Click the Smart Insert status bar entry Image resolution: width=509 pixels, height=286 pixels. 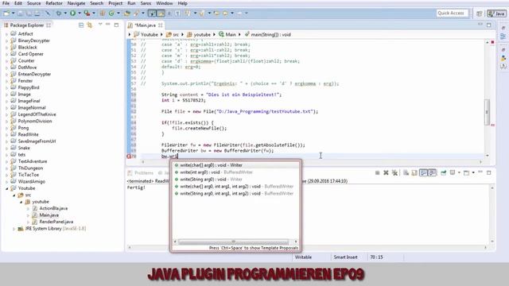[x=345, y=257]
